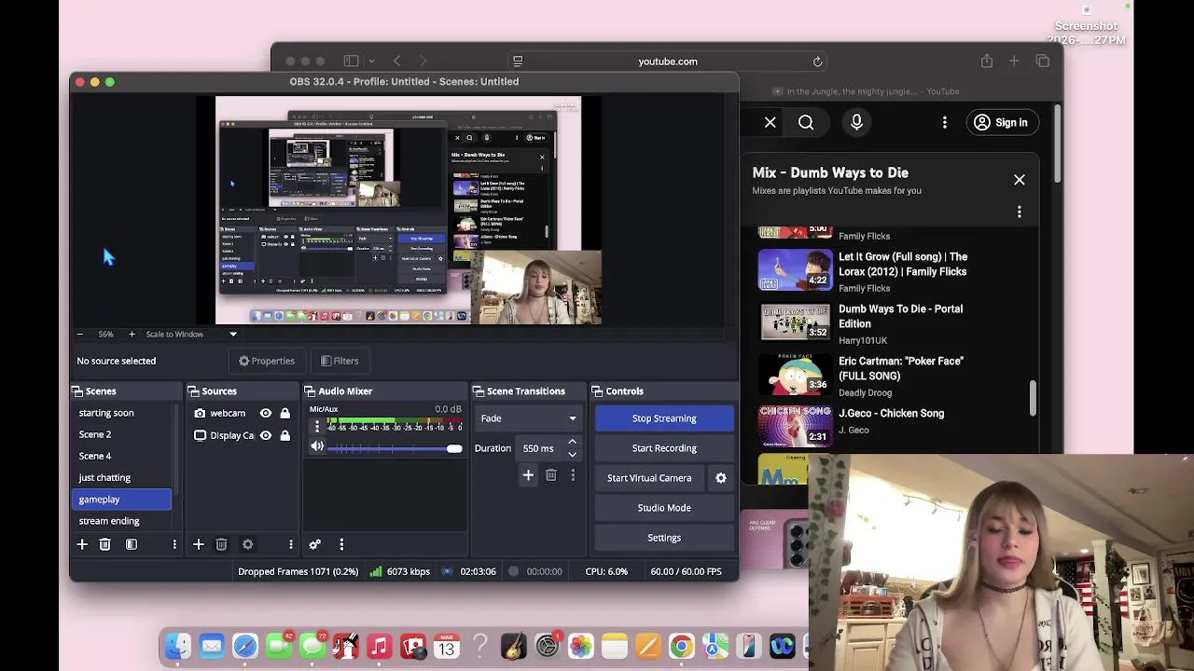Add a scene transition with plus

tap(528, 475)
